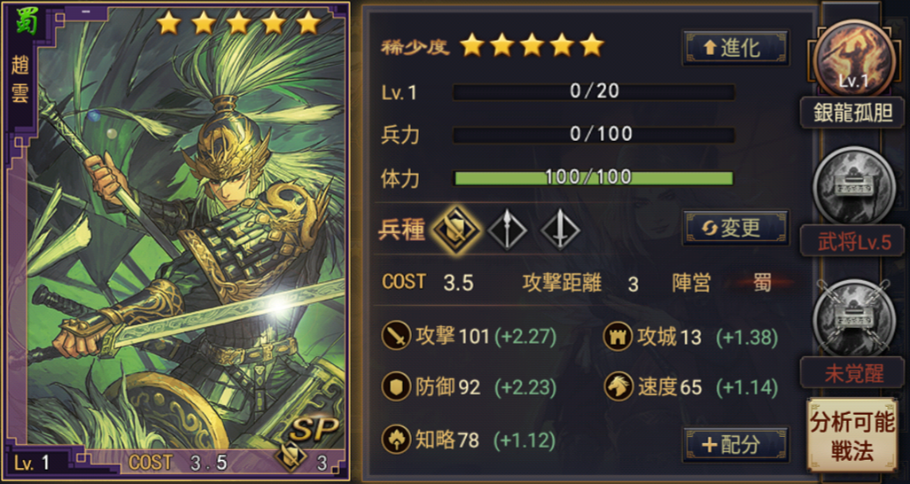Click the sword 攻撃 stat icon
The width and height of the screenshot is (910, 484).
(x=396, y=336)
